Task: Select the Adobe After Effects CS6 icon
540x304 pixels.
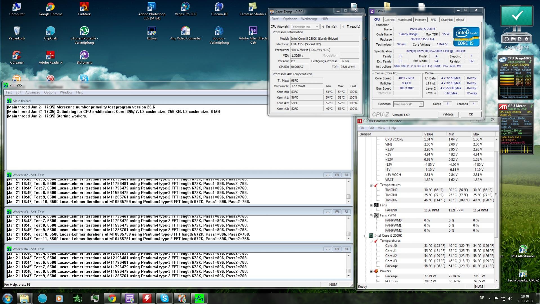Action: (253, 35)
